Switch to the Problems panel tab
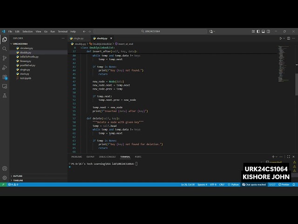The width and height of the screenshot is (298, 224). (x=76, y=157)
